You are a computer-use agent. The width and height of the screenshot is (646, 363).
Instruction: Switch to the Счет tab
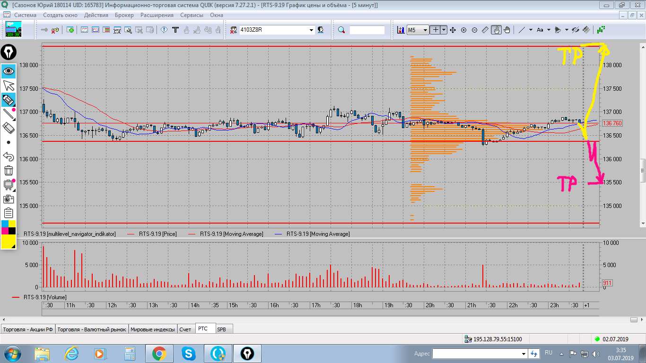click(185, 329)
